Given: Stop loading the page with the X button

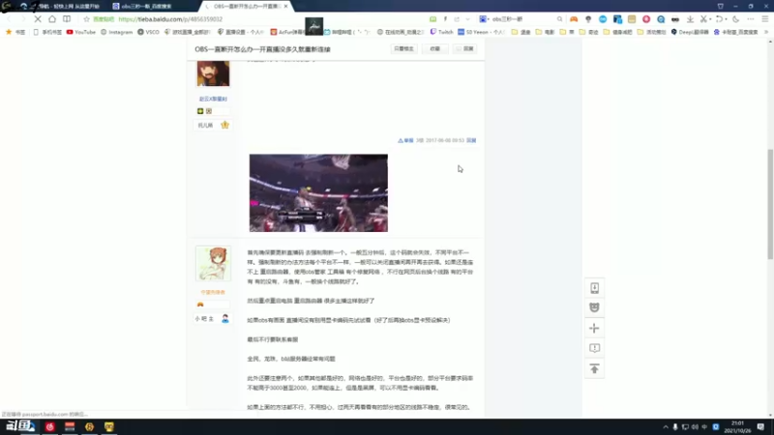Looking at the screenshot, I should click(x=38, y=19).
